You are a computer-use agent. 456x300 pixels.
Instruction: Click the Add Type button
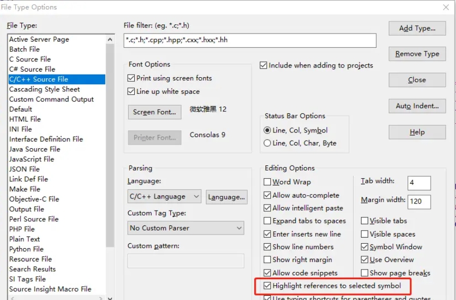[417, 28]
